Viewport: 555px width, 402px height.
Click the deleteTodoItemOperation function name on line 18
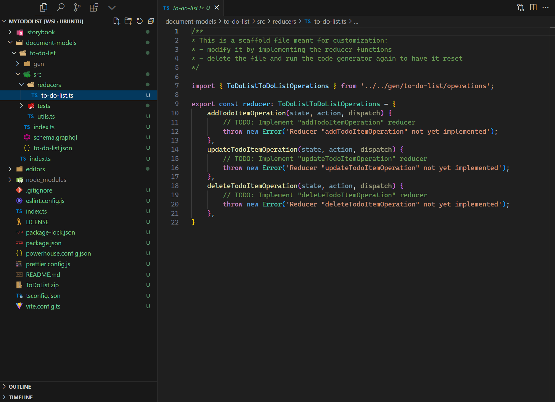(252, 186)
